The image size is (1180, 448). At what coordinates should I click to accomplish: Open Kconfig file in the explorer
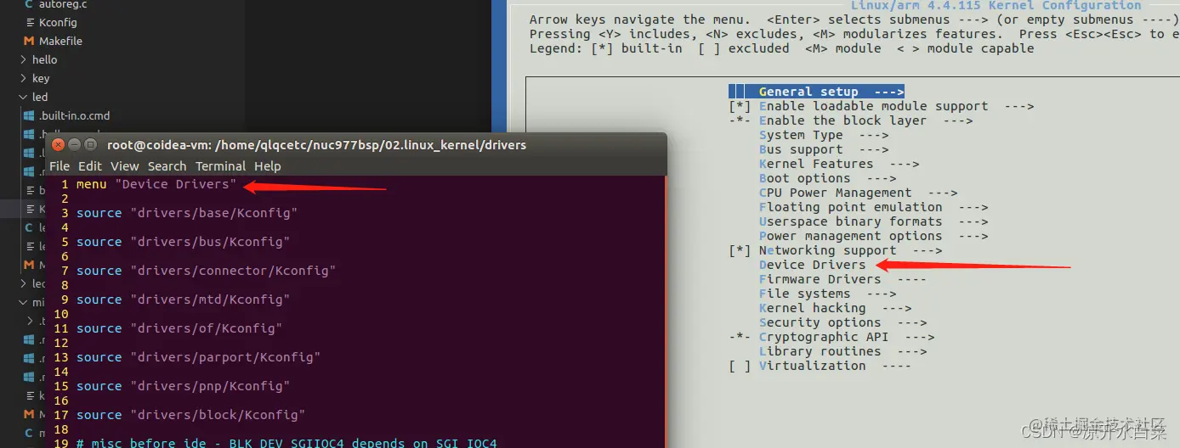(58, 23)
